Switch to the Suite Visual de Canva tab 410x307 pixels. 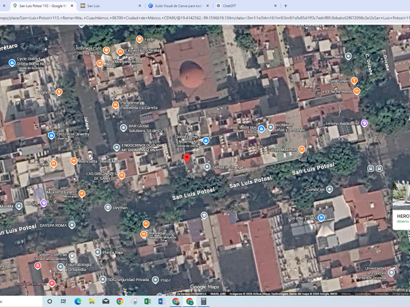point(179,6)
